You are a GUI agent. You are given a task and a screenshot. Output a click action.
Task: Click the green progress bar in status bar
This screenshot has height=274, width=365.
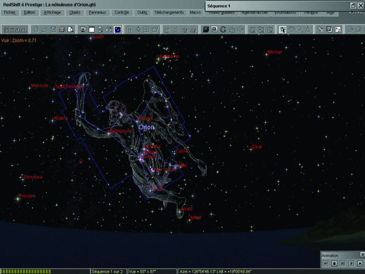(x=26, y=271)
